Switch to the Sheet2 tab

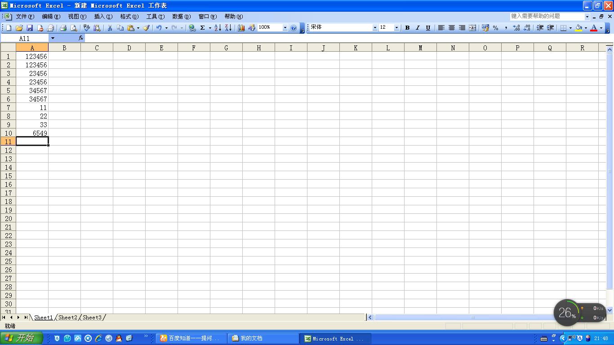68,318
